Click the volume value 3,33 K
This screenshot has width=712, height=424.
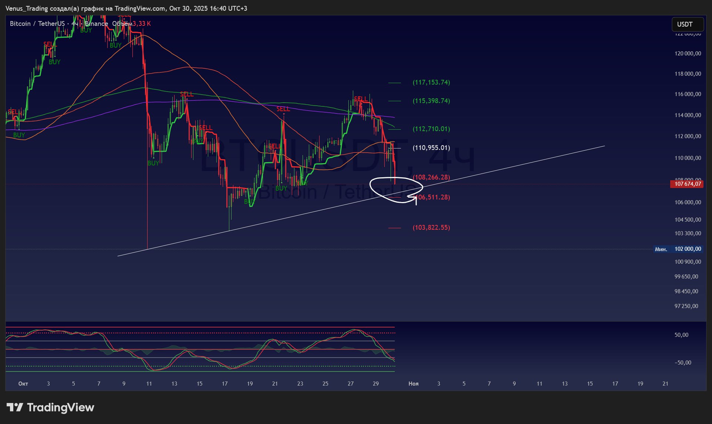(142, 24)
